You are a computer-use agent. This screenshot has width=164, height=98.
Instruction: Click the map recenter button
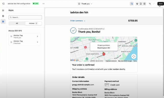point(134,56)
